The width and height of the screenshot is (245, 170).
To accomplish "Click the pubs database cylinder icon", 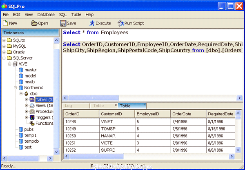I will tap(21, 129).
